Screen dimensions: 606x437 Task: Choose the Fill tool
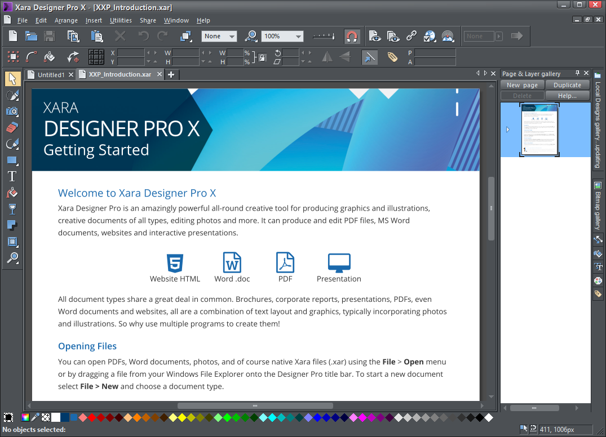12,192
